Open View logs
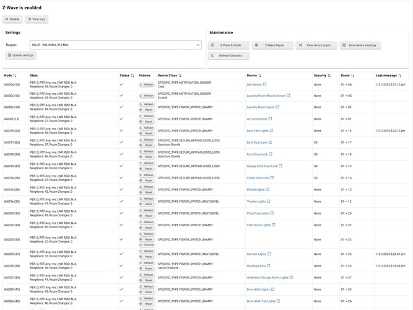The image size is (413, 310). [37, 19]
